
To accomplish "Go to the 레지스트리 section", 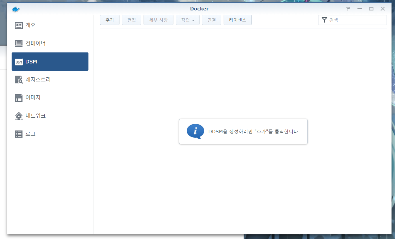I will point(50,79).
